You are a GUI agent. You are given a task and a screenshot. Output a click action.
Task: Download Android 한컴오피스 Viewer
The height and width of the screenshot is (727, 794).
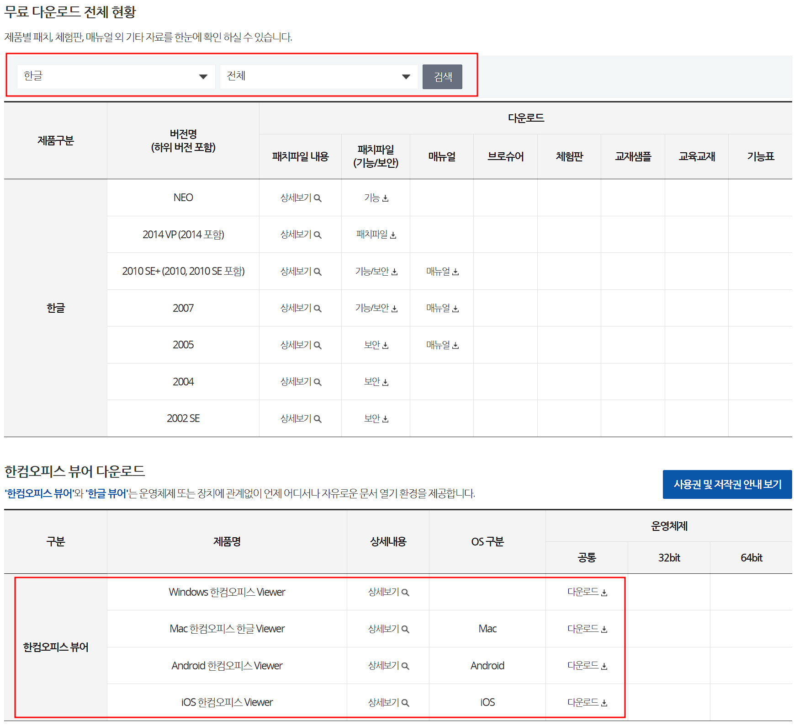[x=587, y=666]
